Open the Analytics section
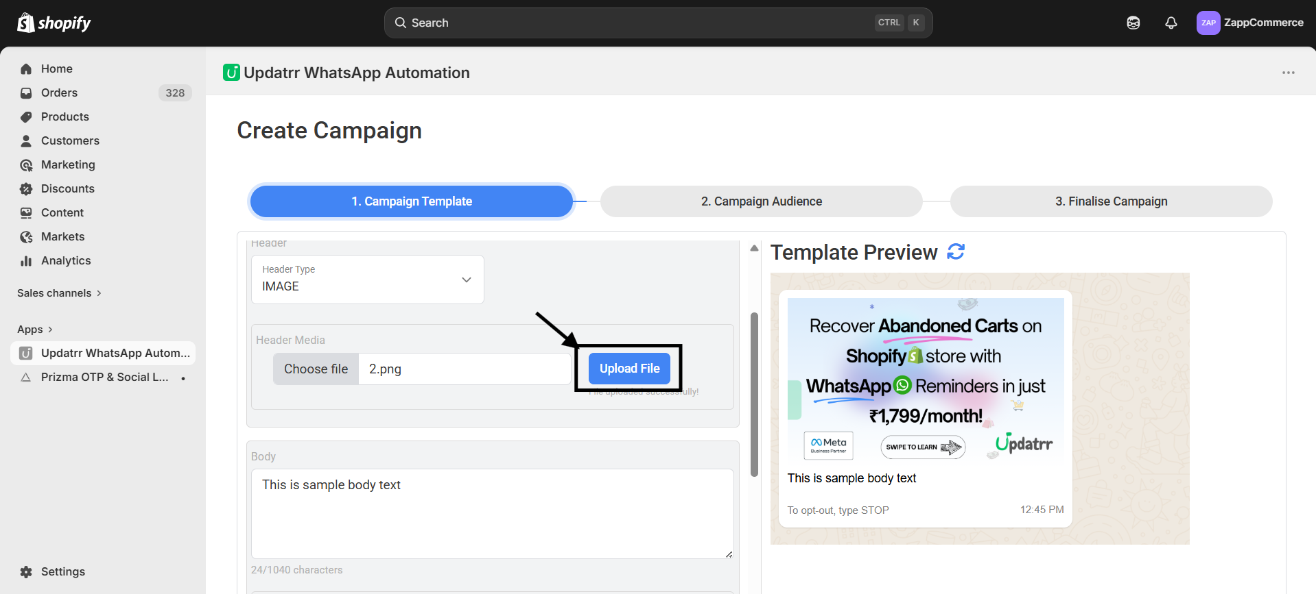This screenshot has width=1316, height=594. tap(65, 260)
